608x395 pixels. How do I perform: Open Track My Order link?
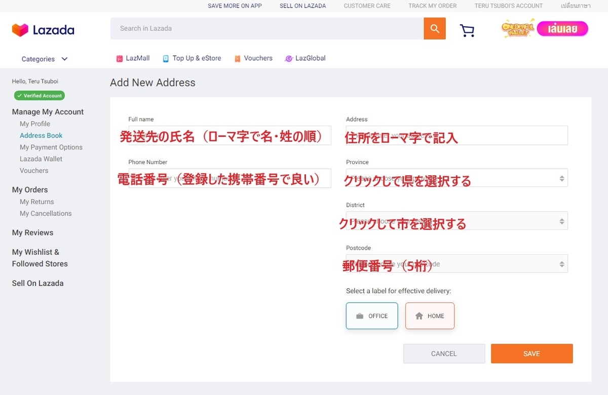click(433, 6)
